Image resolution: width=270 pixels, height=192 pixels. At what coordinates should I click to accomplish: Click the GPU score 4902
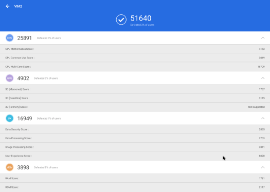[x=23, y=78]
